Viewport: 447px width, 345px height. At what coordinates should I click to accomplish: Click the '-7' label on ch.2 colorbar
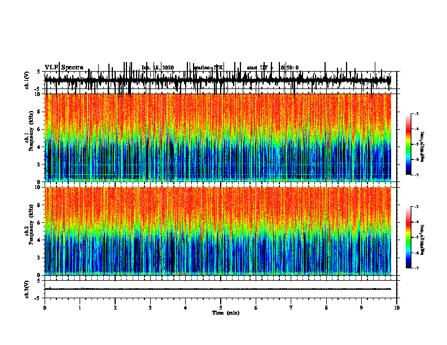(x=416, y=268)
